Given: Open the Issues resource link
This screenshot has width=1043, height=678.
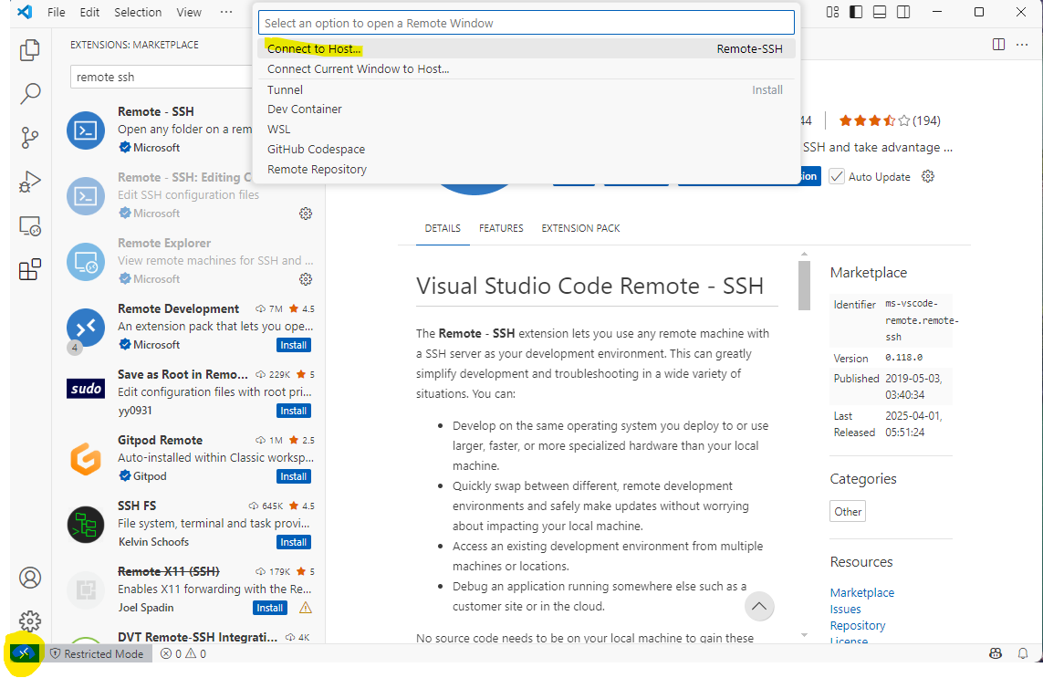Looking at the screenshot, I should [846, 609].
